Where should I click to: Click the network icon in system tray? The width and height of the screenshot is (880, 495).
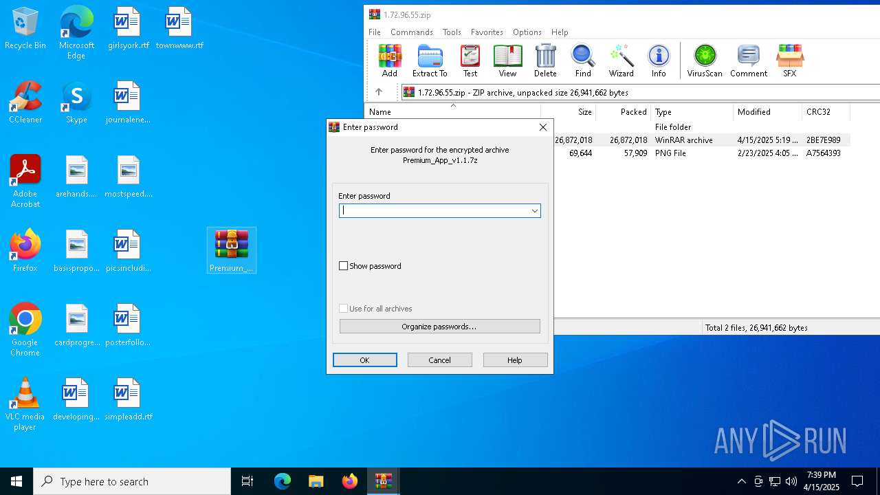[775, 481]
